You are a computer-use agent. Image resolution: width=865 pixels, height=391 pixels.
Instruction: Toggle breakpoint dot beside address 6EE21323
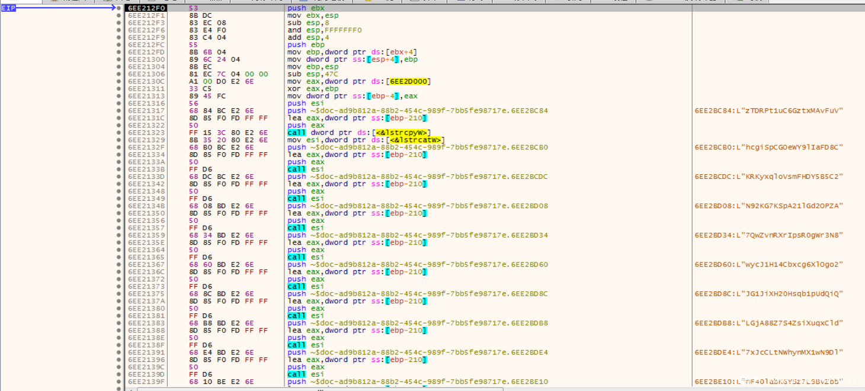tap(120, 133)
